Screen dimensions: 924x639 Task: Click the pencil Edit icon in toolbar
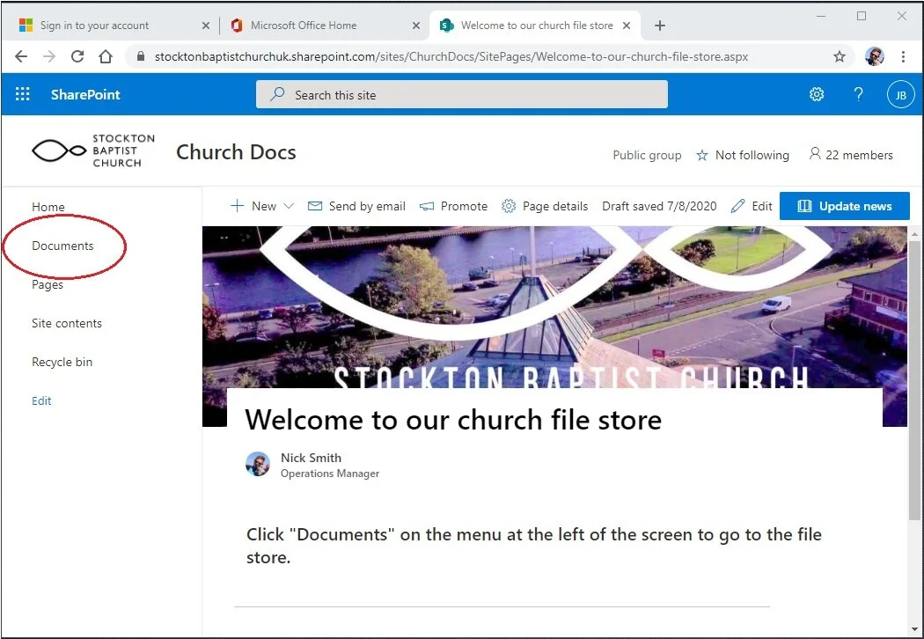point(737,206)
